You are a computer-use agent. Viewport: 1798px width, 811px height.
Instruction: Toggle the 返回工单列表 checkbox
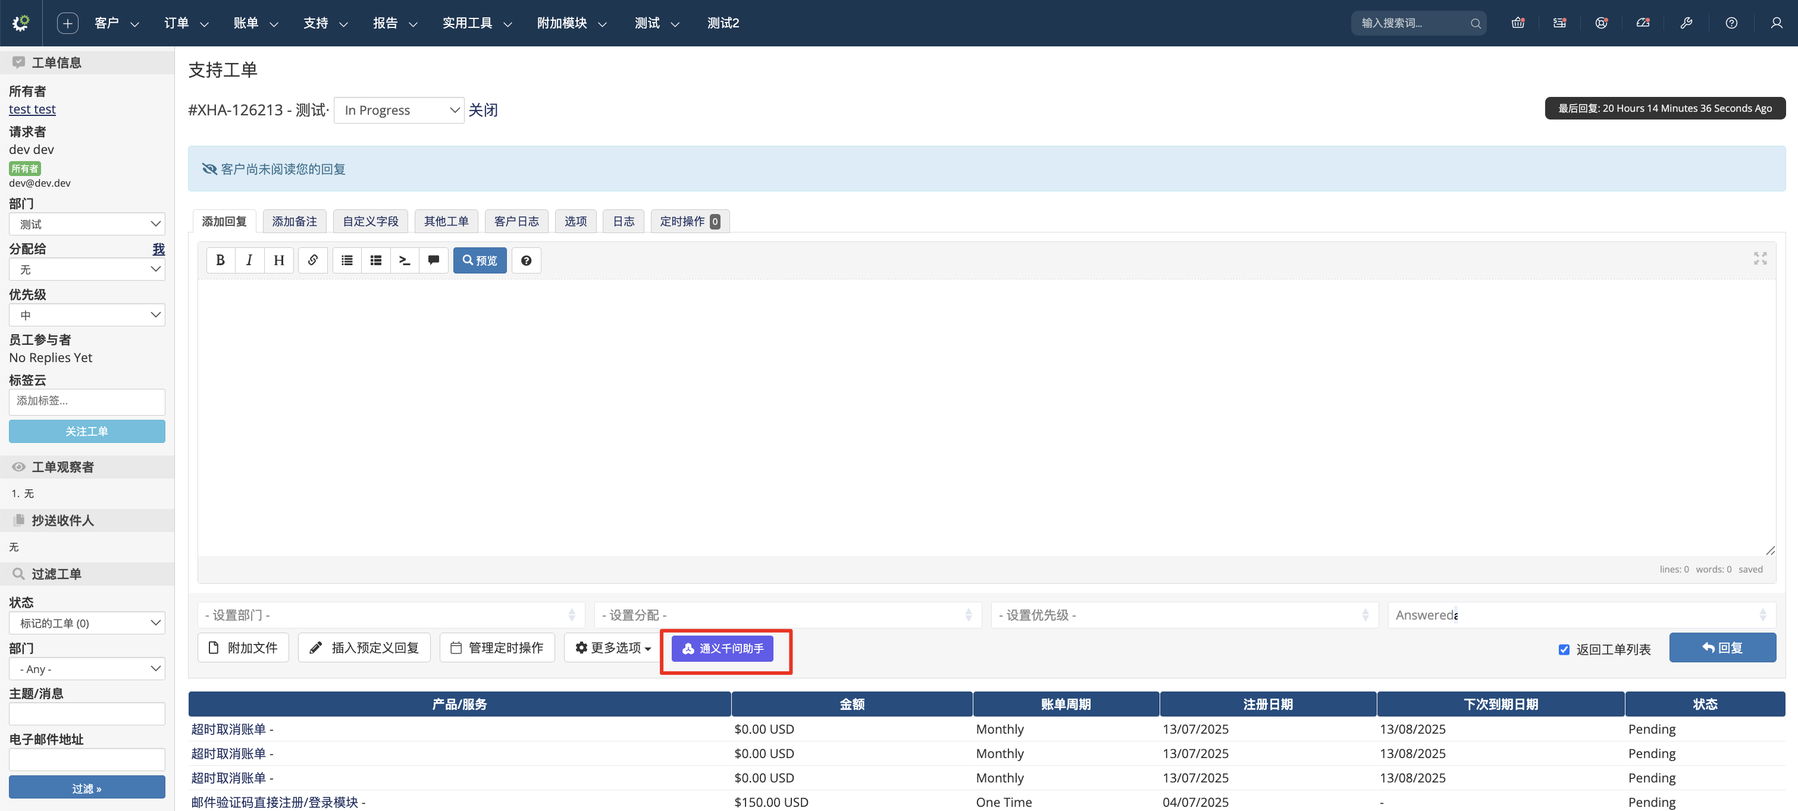[1564, 649]
